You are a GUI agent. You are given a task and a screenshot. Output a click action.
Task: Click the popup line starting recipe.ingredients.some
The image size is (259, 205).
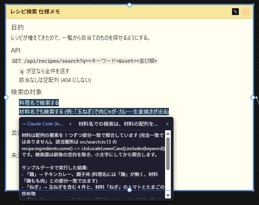[x=93, y=148]
